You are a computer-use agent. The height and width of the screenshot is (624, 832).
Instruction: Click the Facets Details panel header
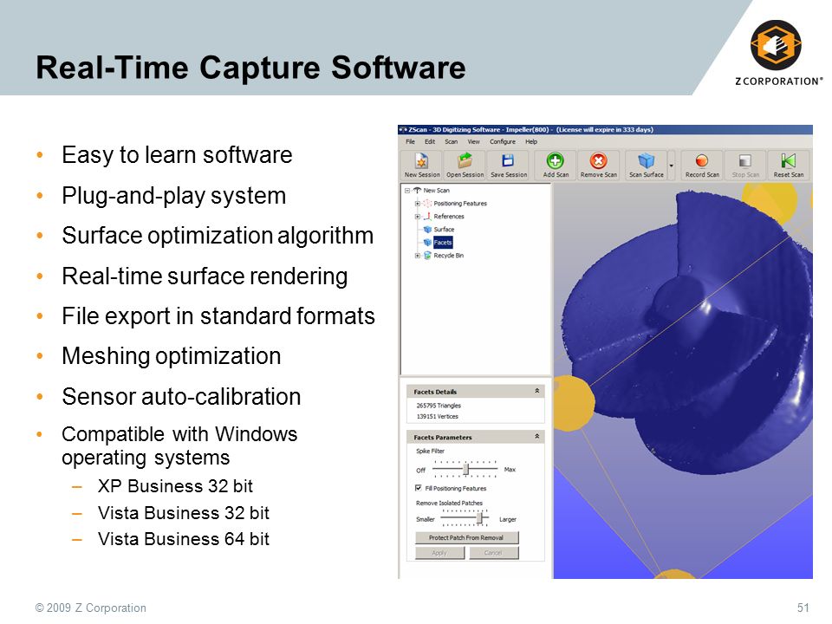tap(476, 392)
